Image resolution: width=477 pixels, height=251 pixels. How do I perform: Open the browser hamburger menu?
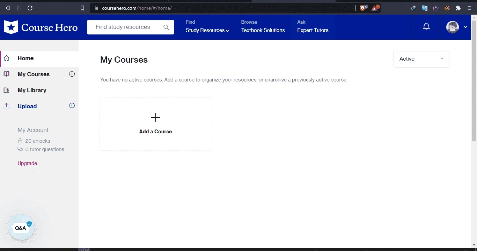pos(469,8)
